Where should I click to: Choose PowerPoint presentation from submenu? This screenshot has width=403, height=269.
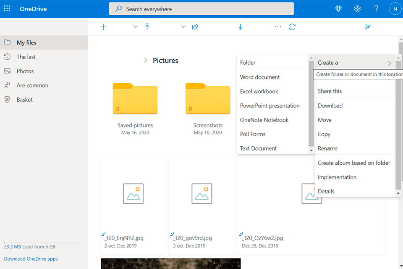272,105
